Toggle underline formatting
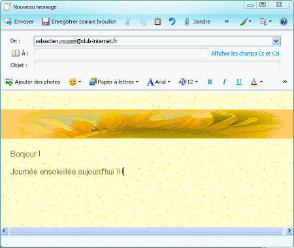 [239, 82]
